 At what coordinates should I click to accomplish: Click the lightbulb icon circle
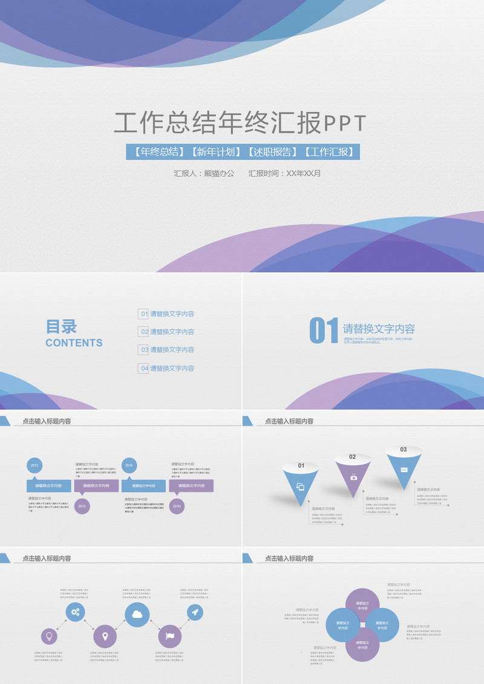click(x=49, y=636)
